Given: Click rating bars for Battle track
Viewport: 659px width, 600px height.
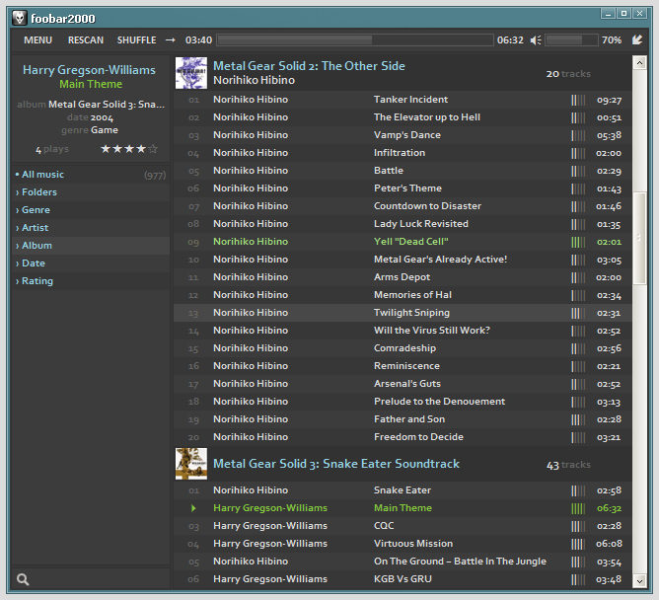Looking at the screenshot, I should 578,171.
